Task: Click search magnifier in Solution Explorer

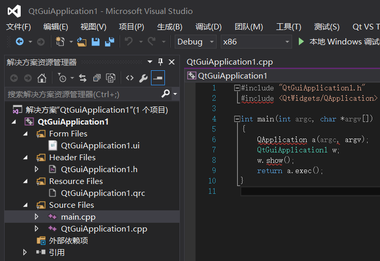Action: click(x=165, y=94)
